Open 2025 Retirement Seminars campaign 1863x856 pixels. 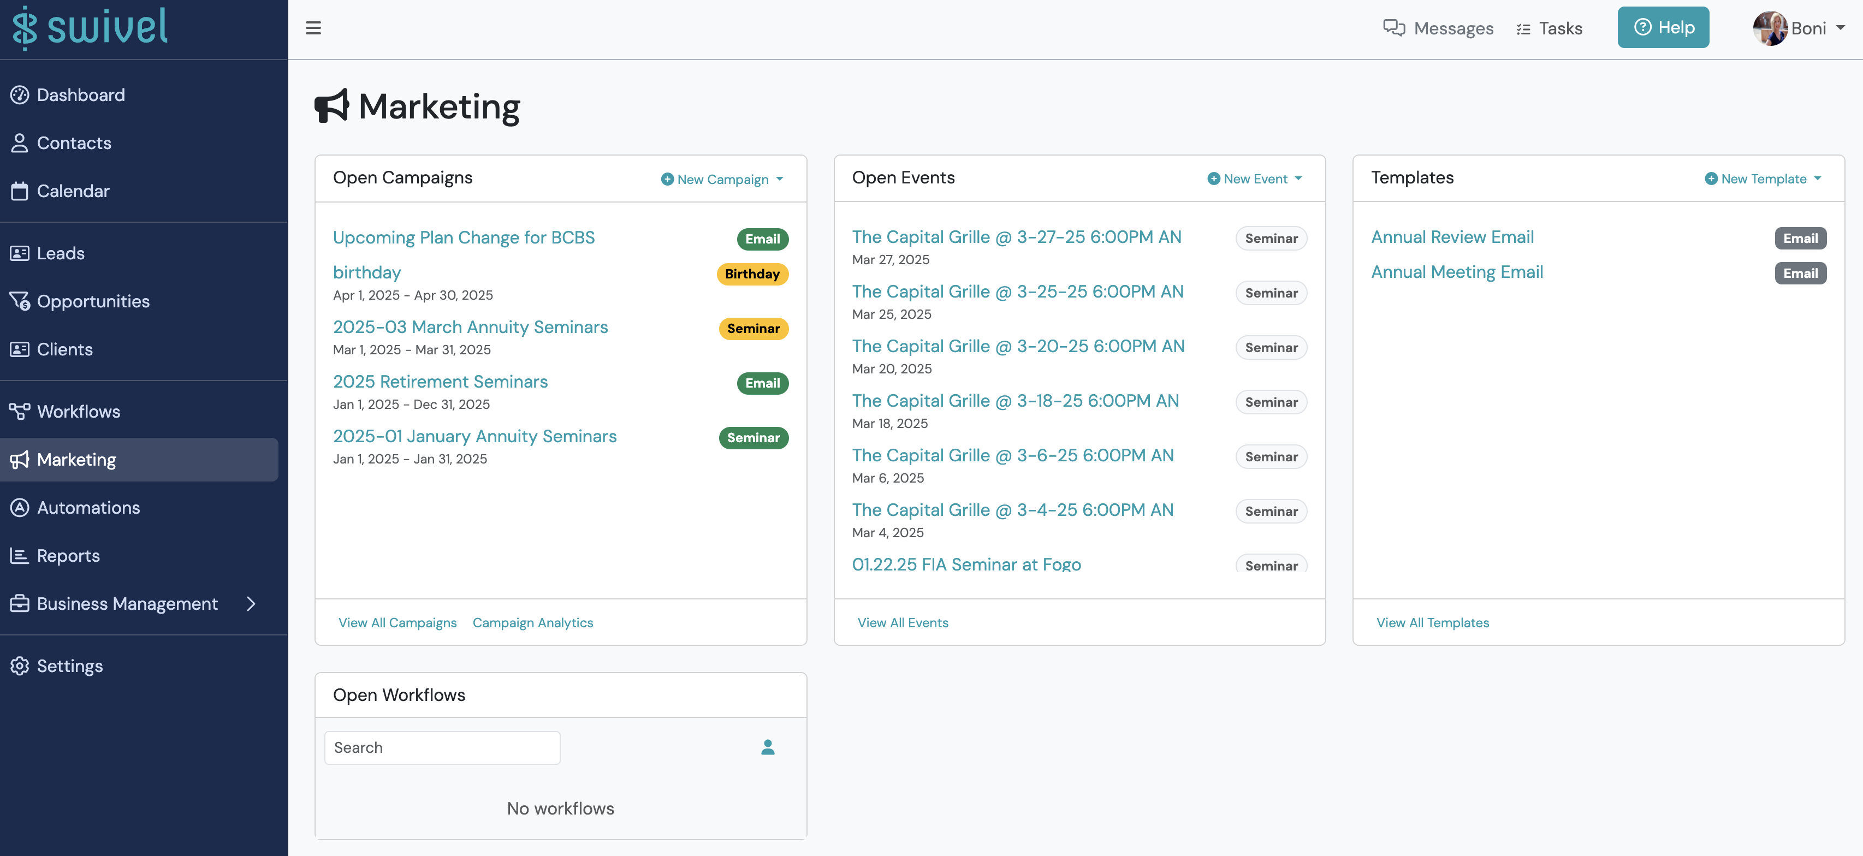pos(440,382)
